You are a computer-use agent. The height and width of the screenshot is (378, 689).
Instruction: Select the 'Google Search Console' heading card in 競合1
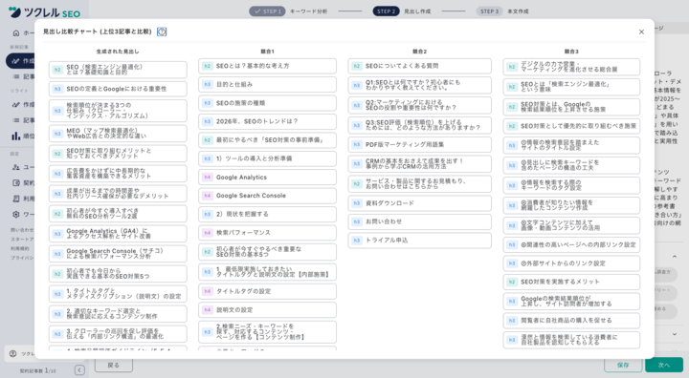[x=267, y=196]
